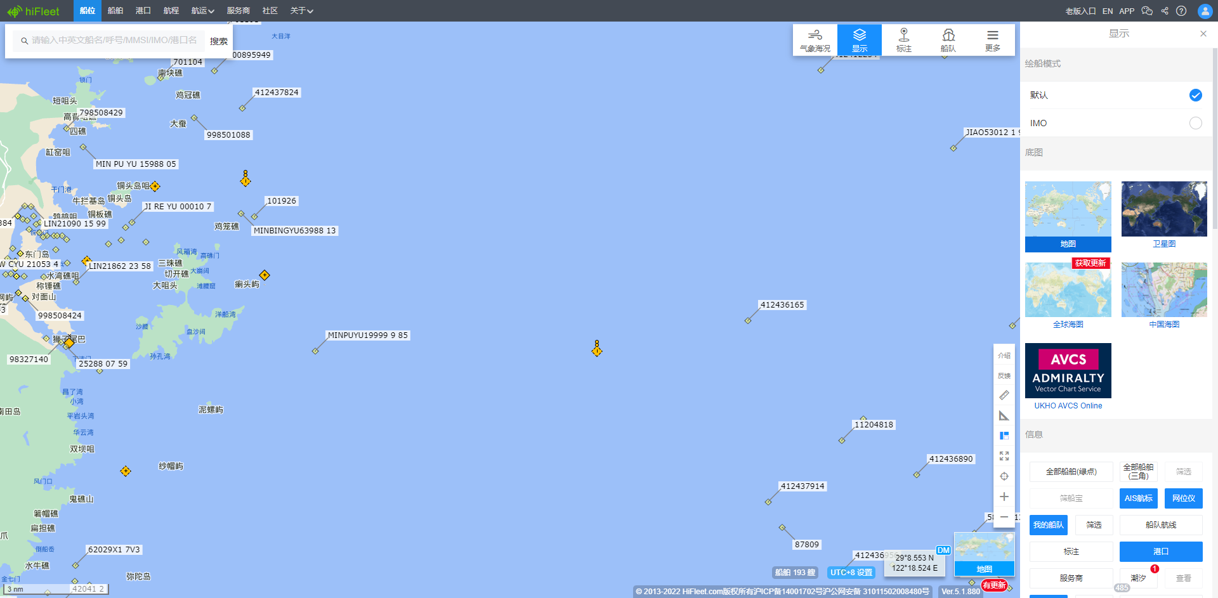Toggle the blue panel layout icon

click(1004, 436)
